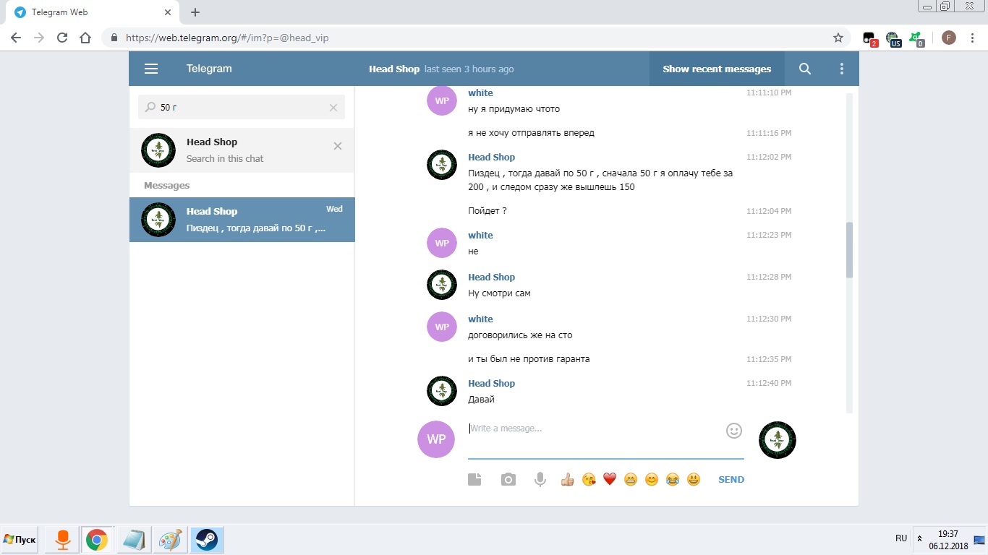
Task: Insert the big grin emoji
Action: 694,479
